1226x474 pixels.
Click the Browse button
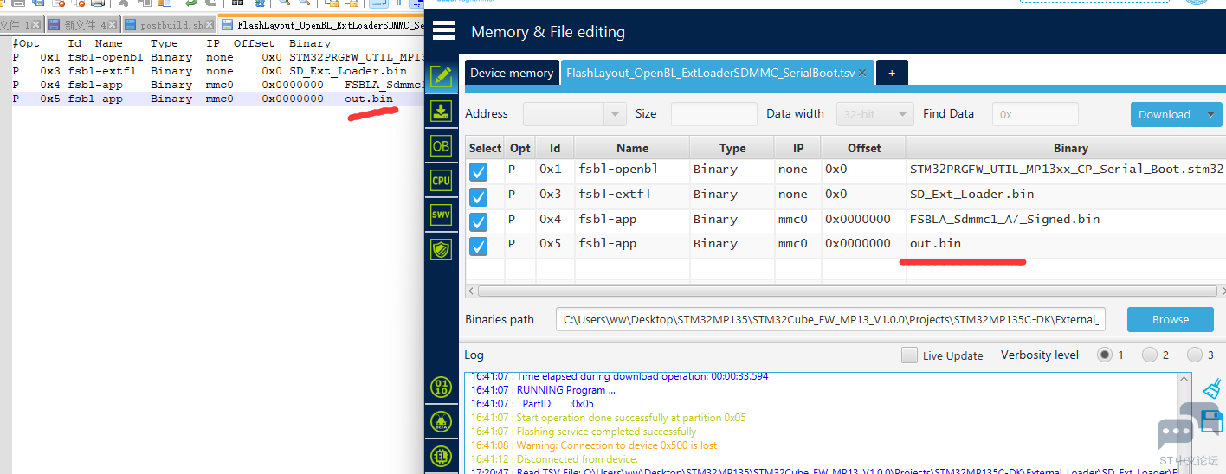1171,319
